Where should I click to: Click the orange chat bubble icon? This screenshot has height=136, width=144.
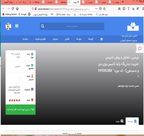point(140,49)
